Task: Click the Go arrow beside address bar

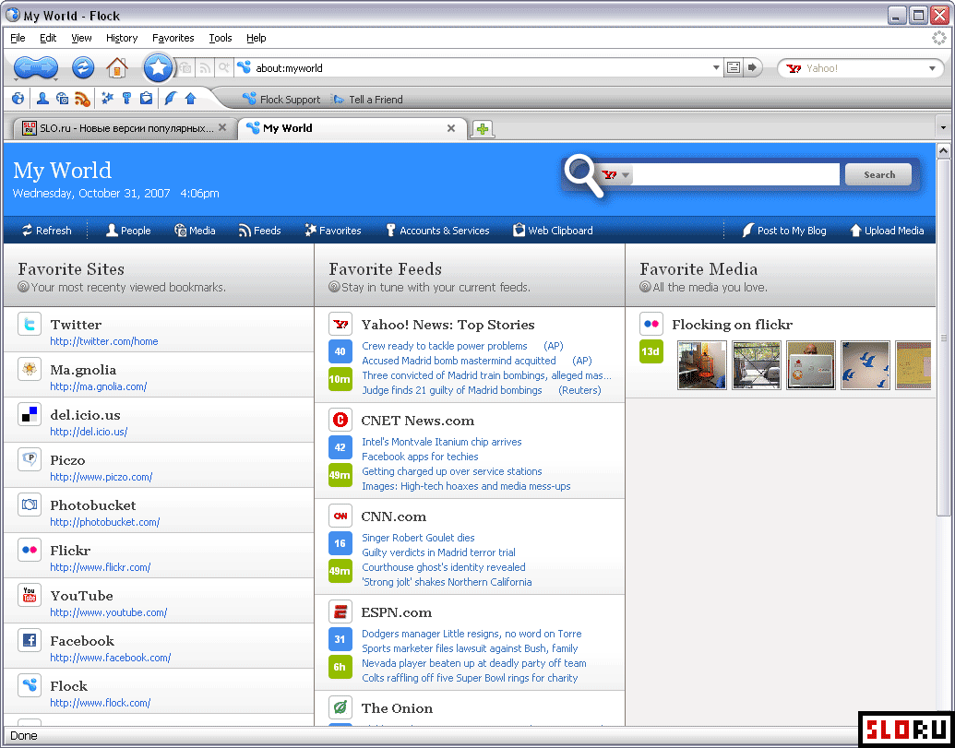Action: pyautogui.click(x=753, y=67)
